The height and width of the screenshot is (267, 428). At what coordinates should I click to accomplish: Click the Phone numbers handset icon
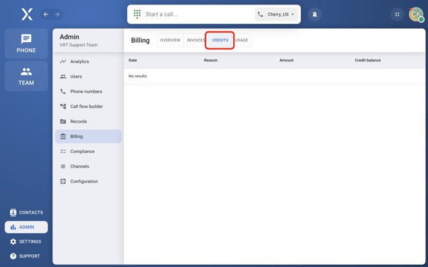pyautogui.click(x=63, y=91)
